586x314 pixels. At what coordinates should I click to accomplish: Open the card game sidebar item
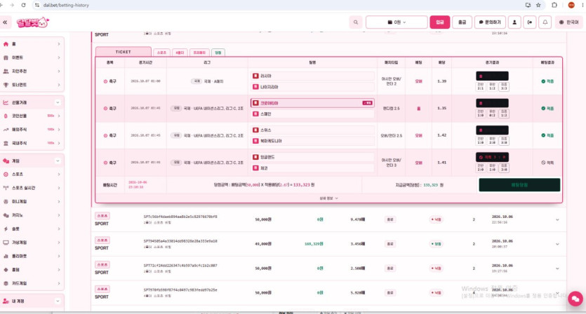point(32,283)
